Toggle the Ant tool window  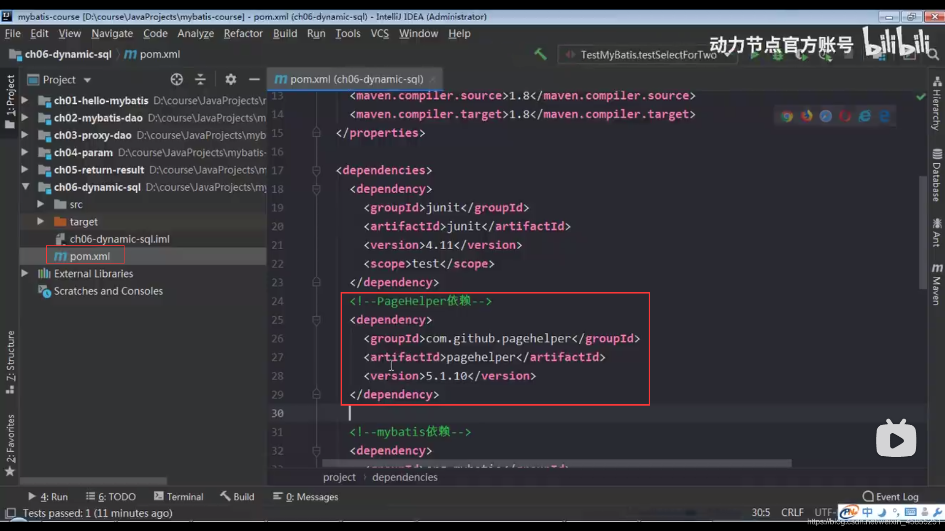(937, 233)
